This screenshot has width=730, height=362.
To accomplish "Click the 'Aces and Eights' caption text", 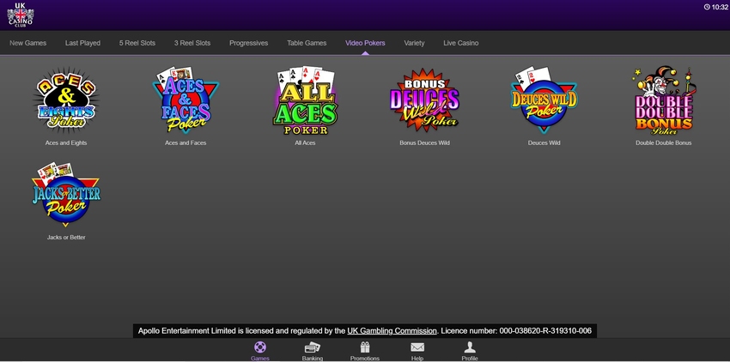I will pyautogui.click(x=66, y=143).
